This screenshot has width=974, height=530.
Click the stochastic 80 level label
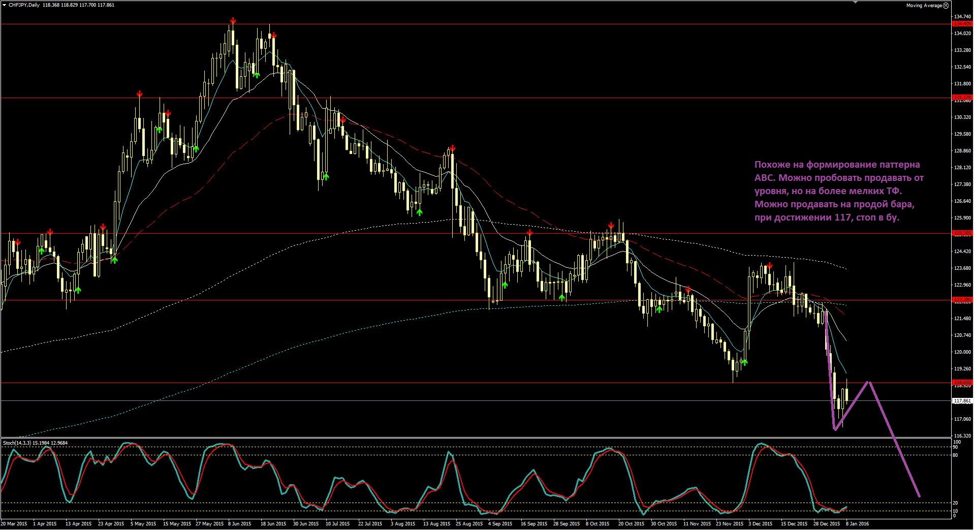point(955,455)
